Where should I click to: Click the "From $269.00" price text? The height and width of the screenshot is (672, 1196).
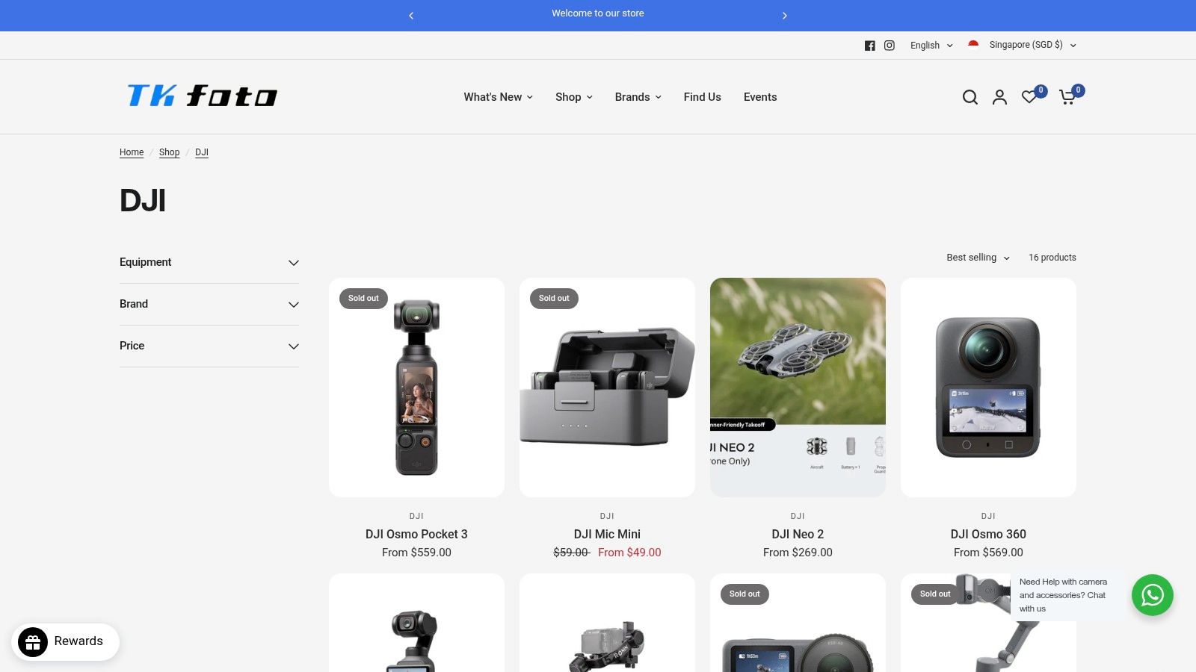798,553
